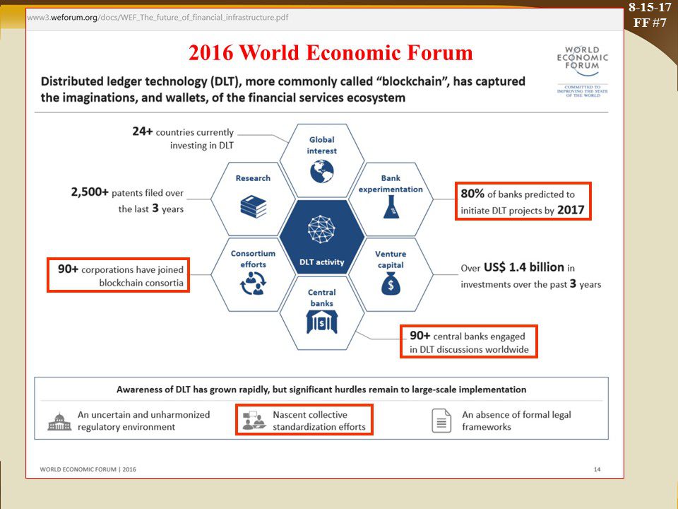The width and height of the screenshot is (678, 509).
Task: Select the '2016 World Economic Forum' title
Action: coord(331,52)
